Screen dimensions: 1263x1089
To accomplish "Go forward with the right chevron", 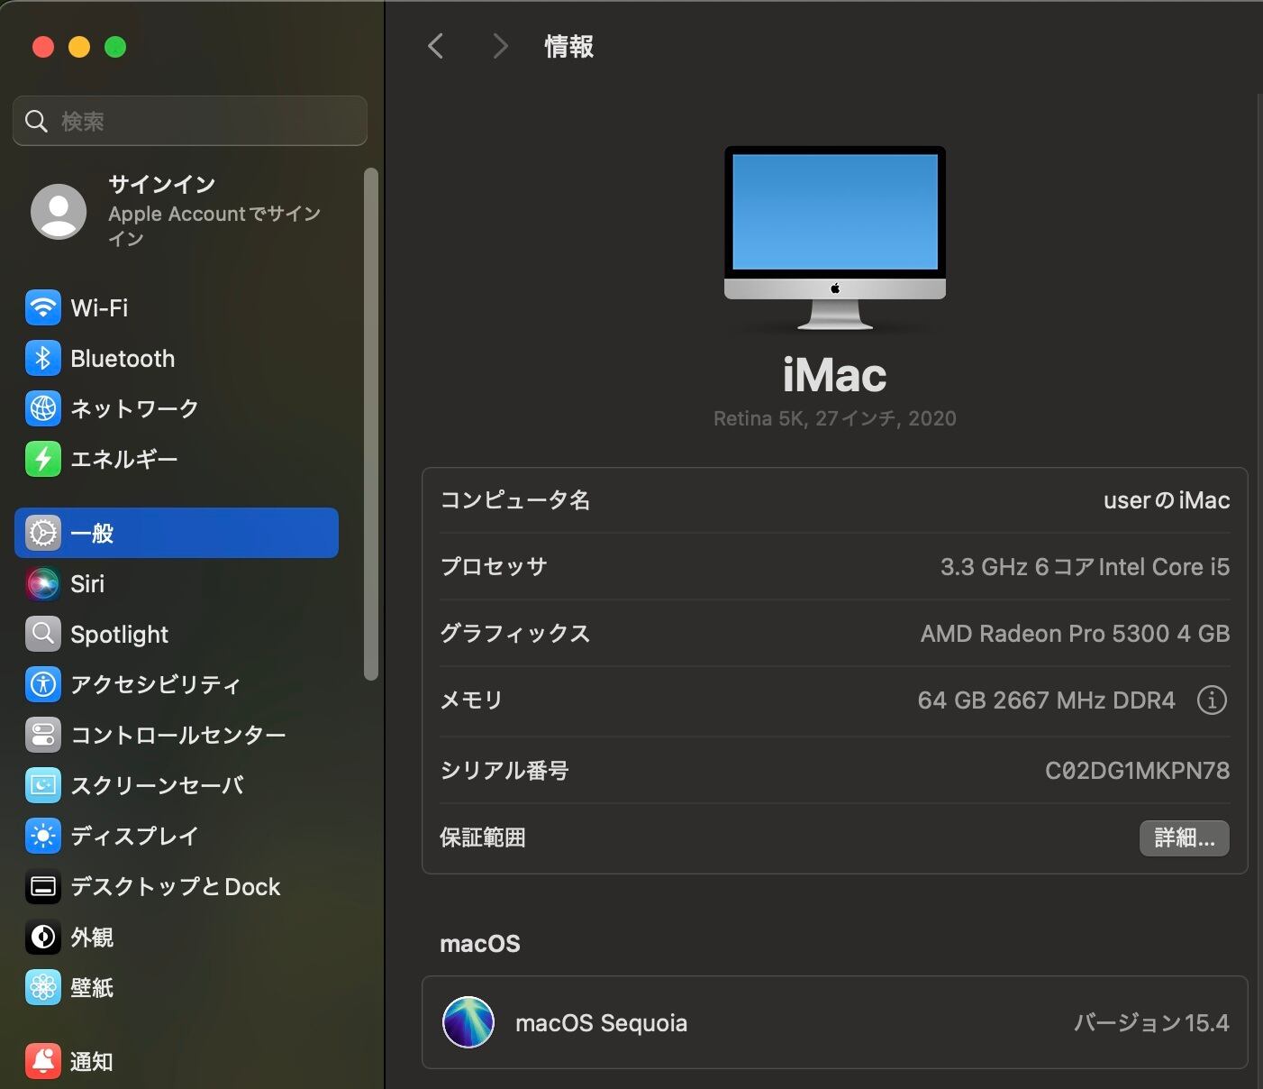I will 500,46.
